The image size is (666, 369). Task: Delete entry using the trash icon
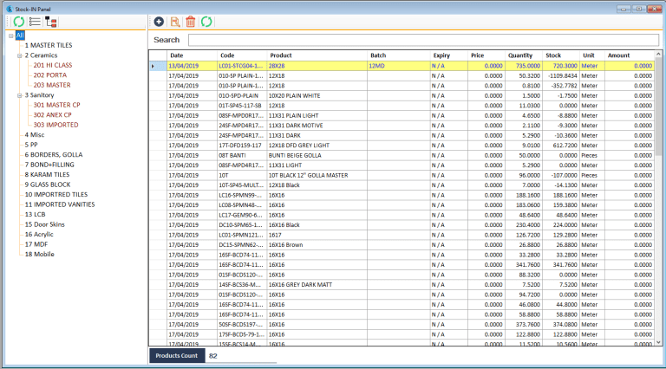pos(191,21)
